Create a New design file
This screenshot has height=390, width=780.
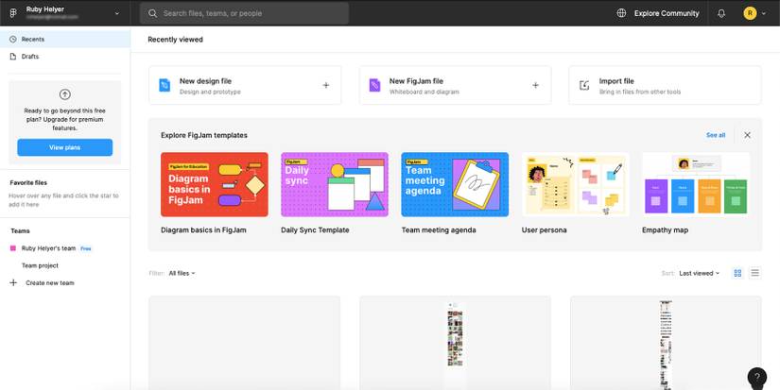click(245, 85)
